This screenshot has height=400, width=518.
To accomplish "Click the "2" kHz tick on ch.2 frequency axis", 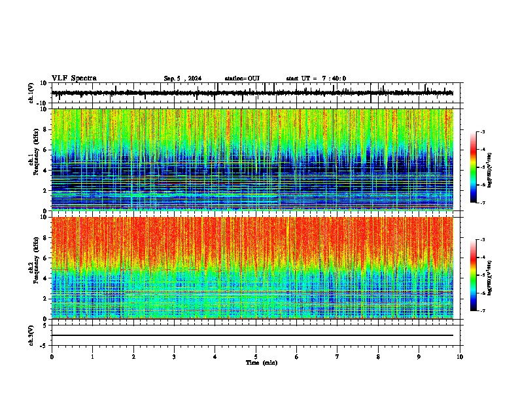I will (45, 299).
